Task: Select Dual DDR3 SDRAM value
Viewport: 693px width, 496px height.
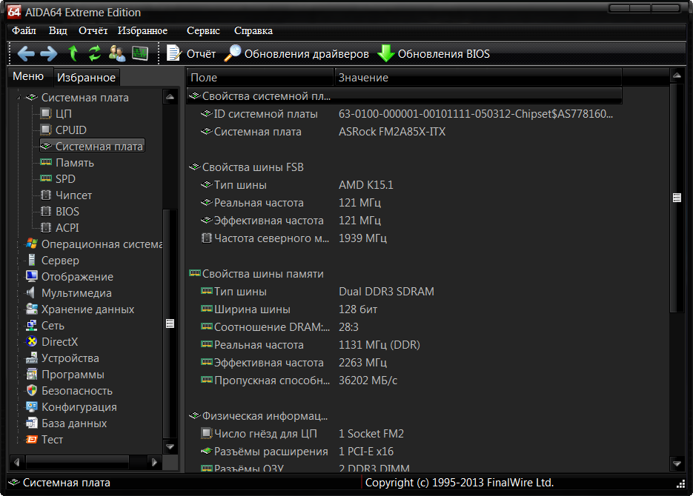Action: pyautogui.click(x=386, y=292)
